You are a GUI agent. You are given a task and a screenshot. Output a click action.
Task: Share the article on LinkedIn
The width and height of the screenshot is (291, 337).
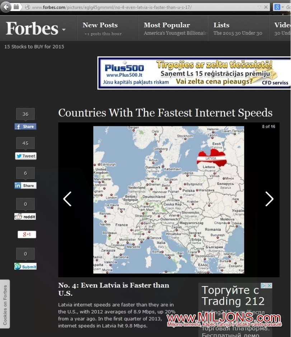pyautogui.click(x=25, y=186)
